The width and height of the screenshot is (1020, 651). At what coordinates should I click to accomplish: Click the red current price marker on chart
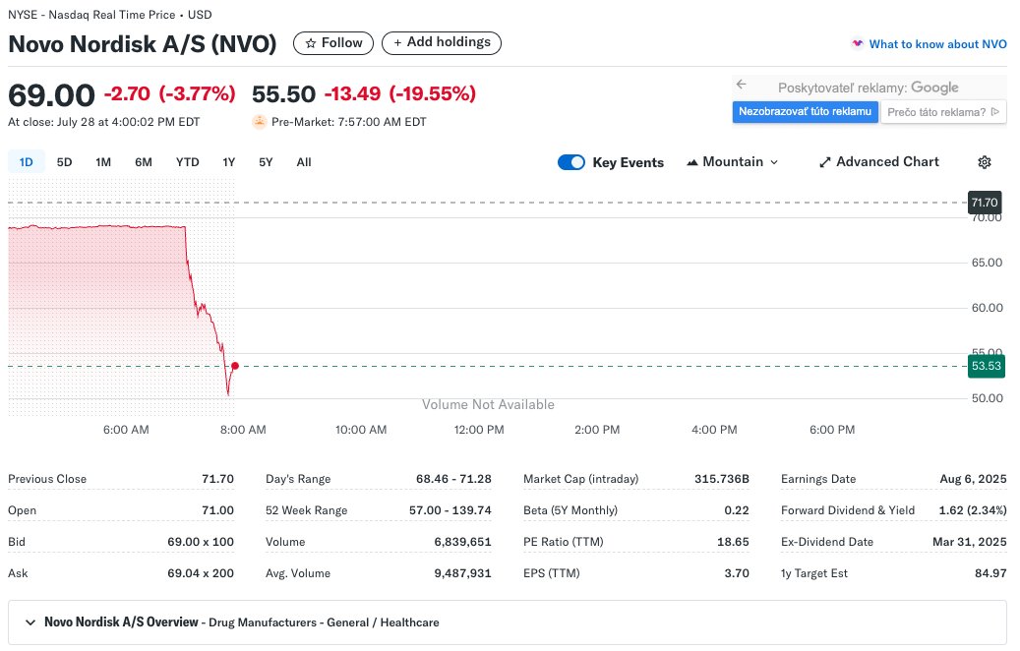pos(235,366)
